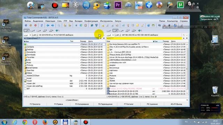Open left panel directory history arrow
Image resolution: width=223 pixels, height=125 pixels.
click(104, 38)
